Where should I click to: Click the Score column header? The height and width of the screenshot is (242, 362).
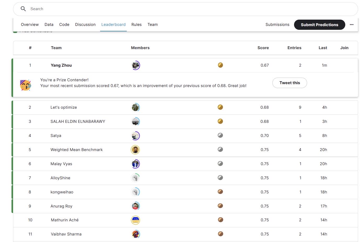[263, 48]
